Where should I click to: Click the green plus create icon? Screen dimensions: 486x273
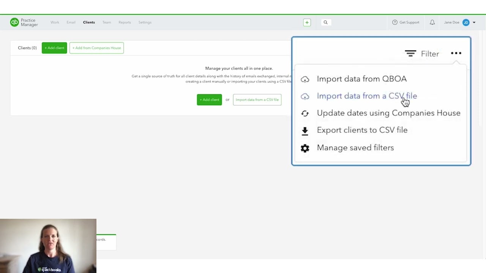[307, 22]
